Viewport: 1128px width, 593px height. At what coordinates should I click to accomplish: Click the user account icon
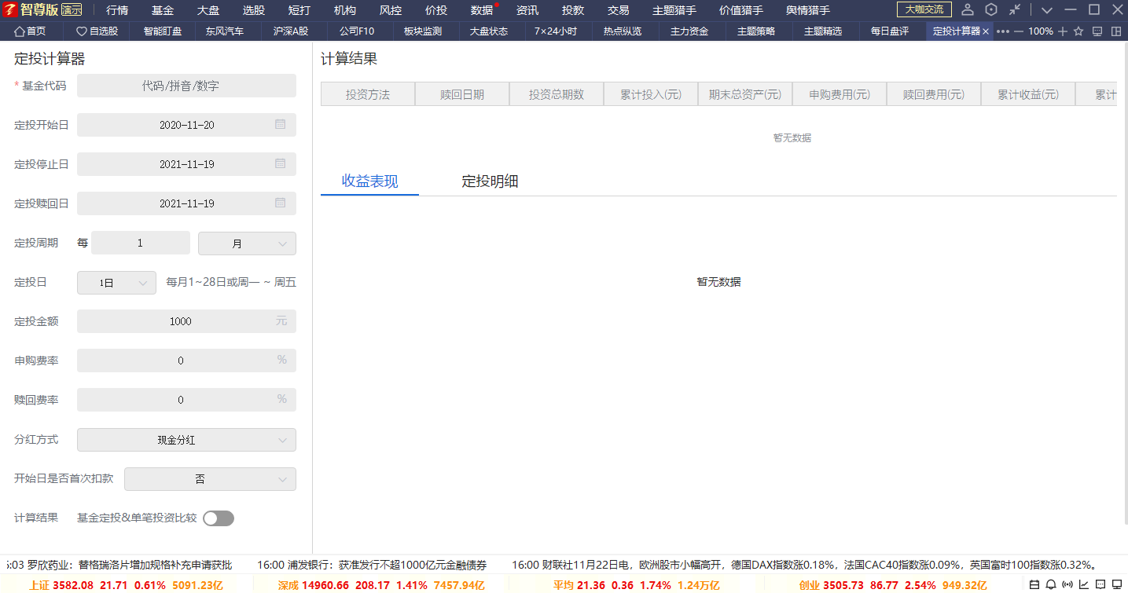(x=968, y=10)
